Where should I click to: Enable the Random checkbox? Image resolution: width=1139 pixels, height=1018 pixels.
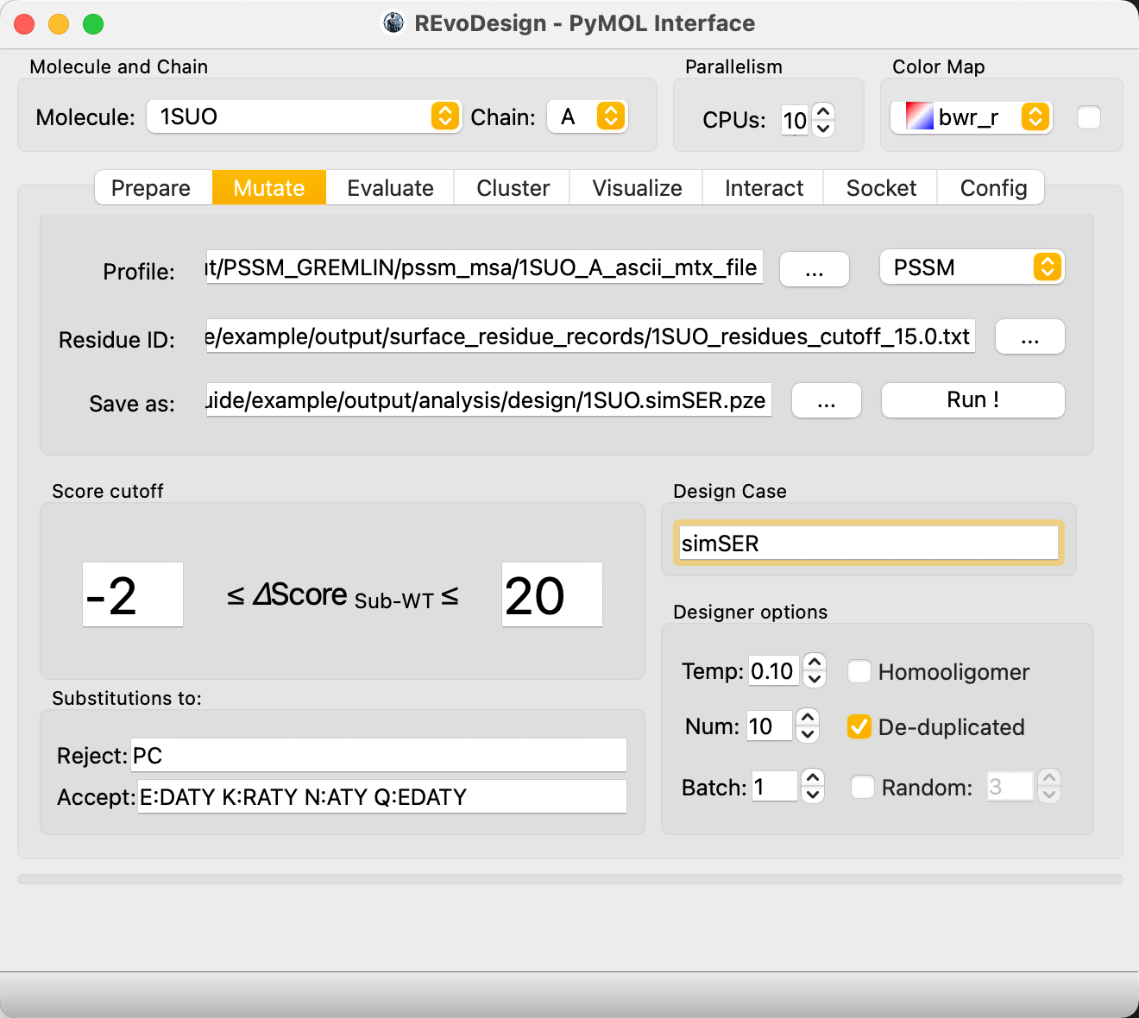863,787
